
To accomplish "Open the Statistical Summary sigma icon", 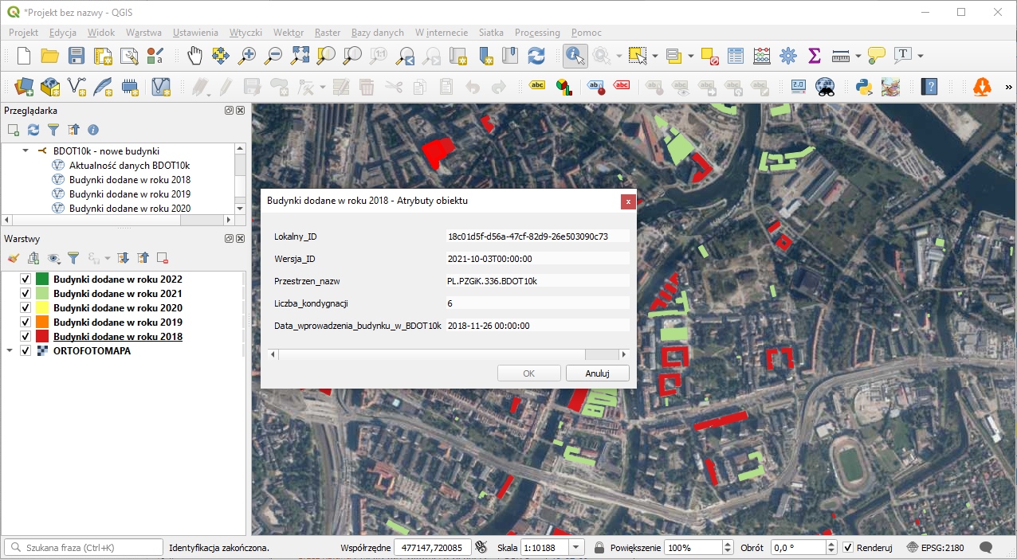I will 814,56.
